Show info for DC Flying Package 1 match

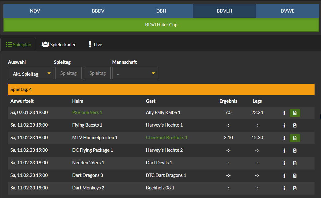click(284, 150)
